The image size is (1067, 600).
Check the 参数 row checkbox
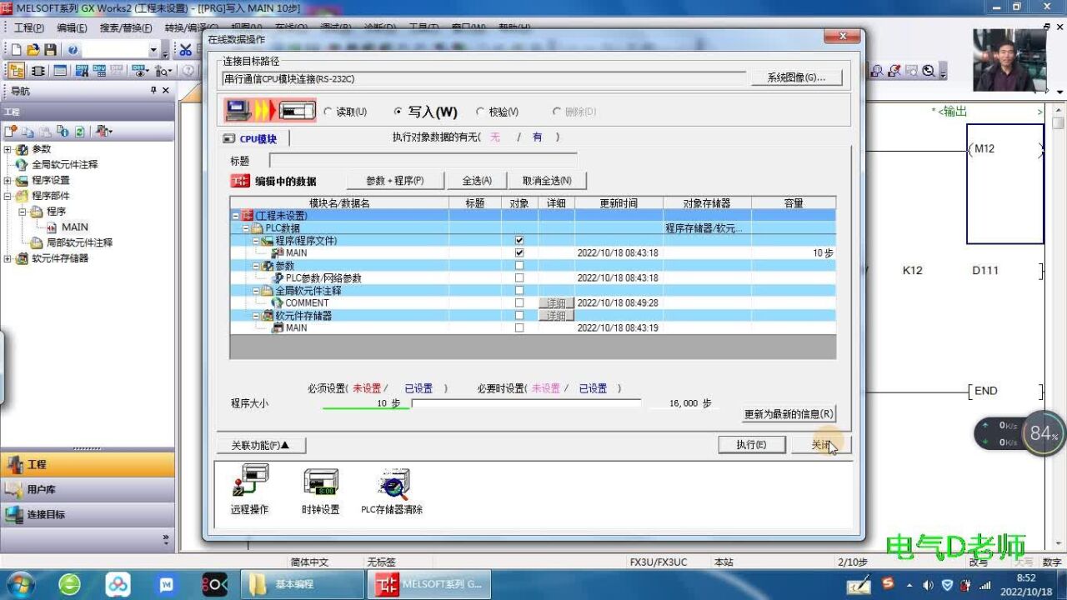[x=519, y=265]
